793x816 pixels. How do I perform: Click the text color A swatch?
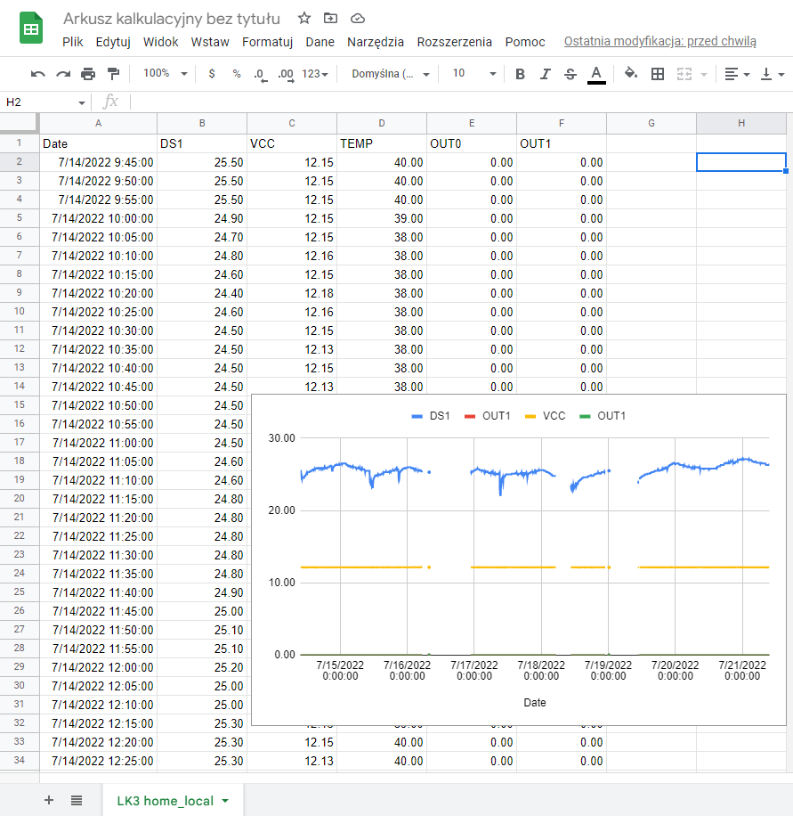tap(596, 74)
